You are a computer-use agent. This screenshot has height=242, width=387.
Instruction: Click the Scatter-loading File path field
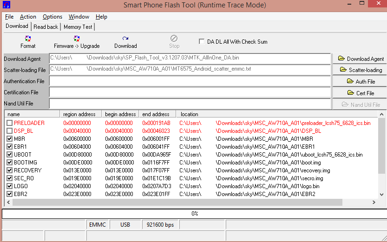point(190,70)
